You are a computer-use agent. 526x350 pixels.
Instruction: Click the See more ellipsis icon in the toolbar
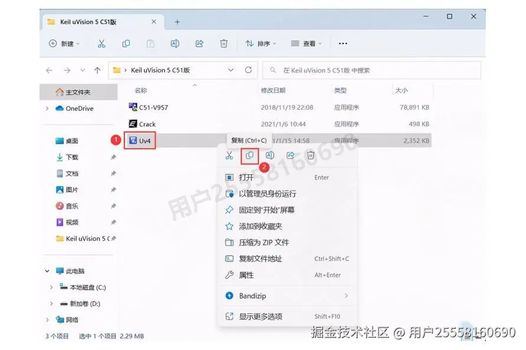pos(342,43)
